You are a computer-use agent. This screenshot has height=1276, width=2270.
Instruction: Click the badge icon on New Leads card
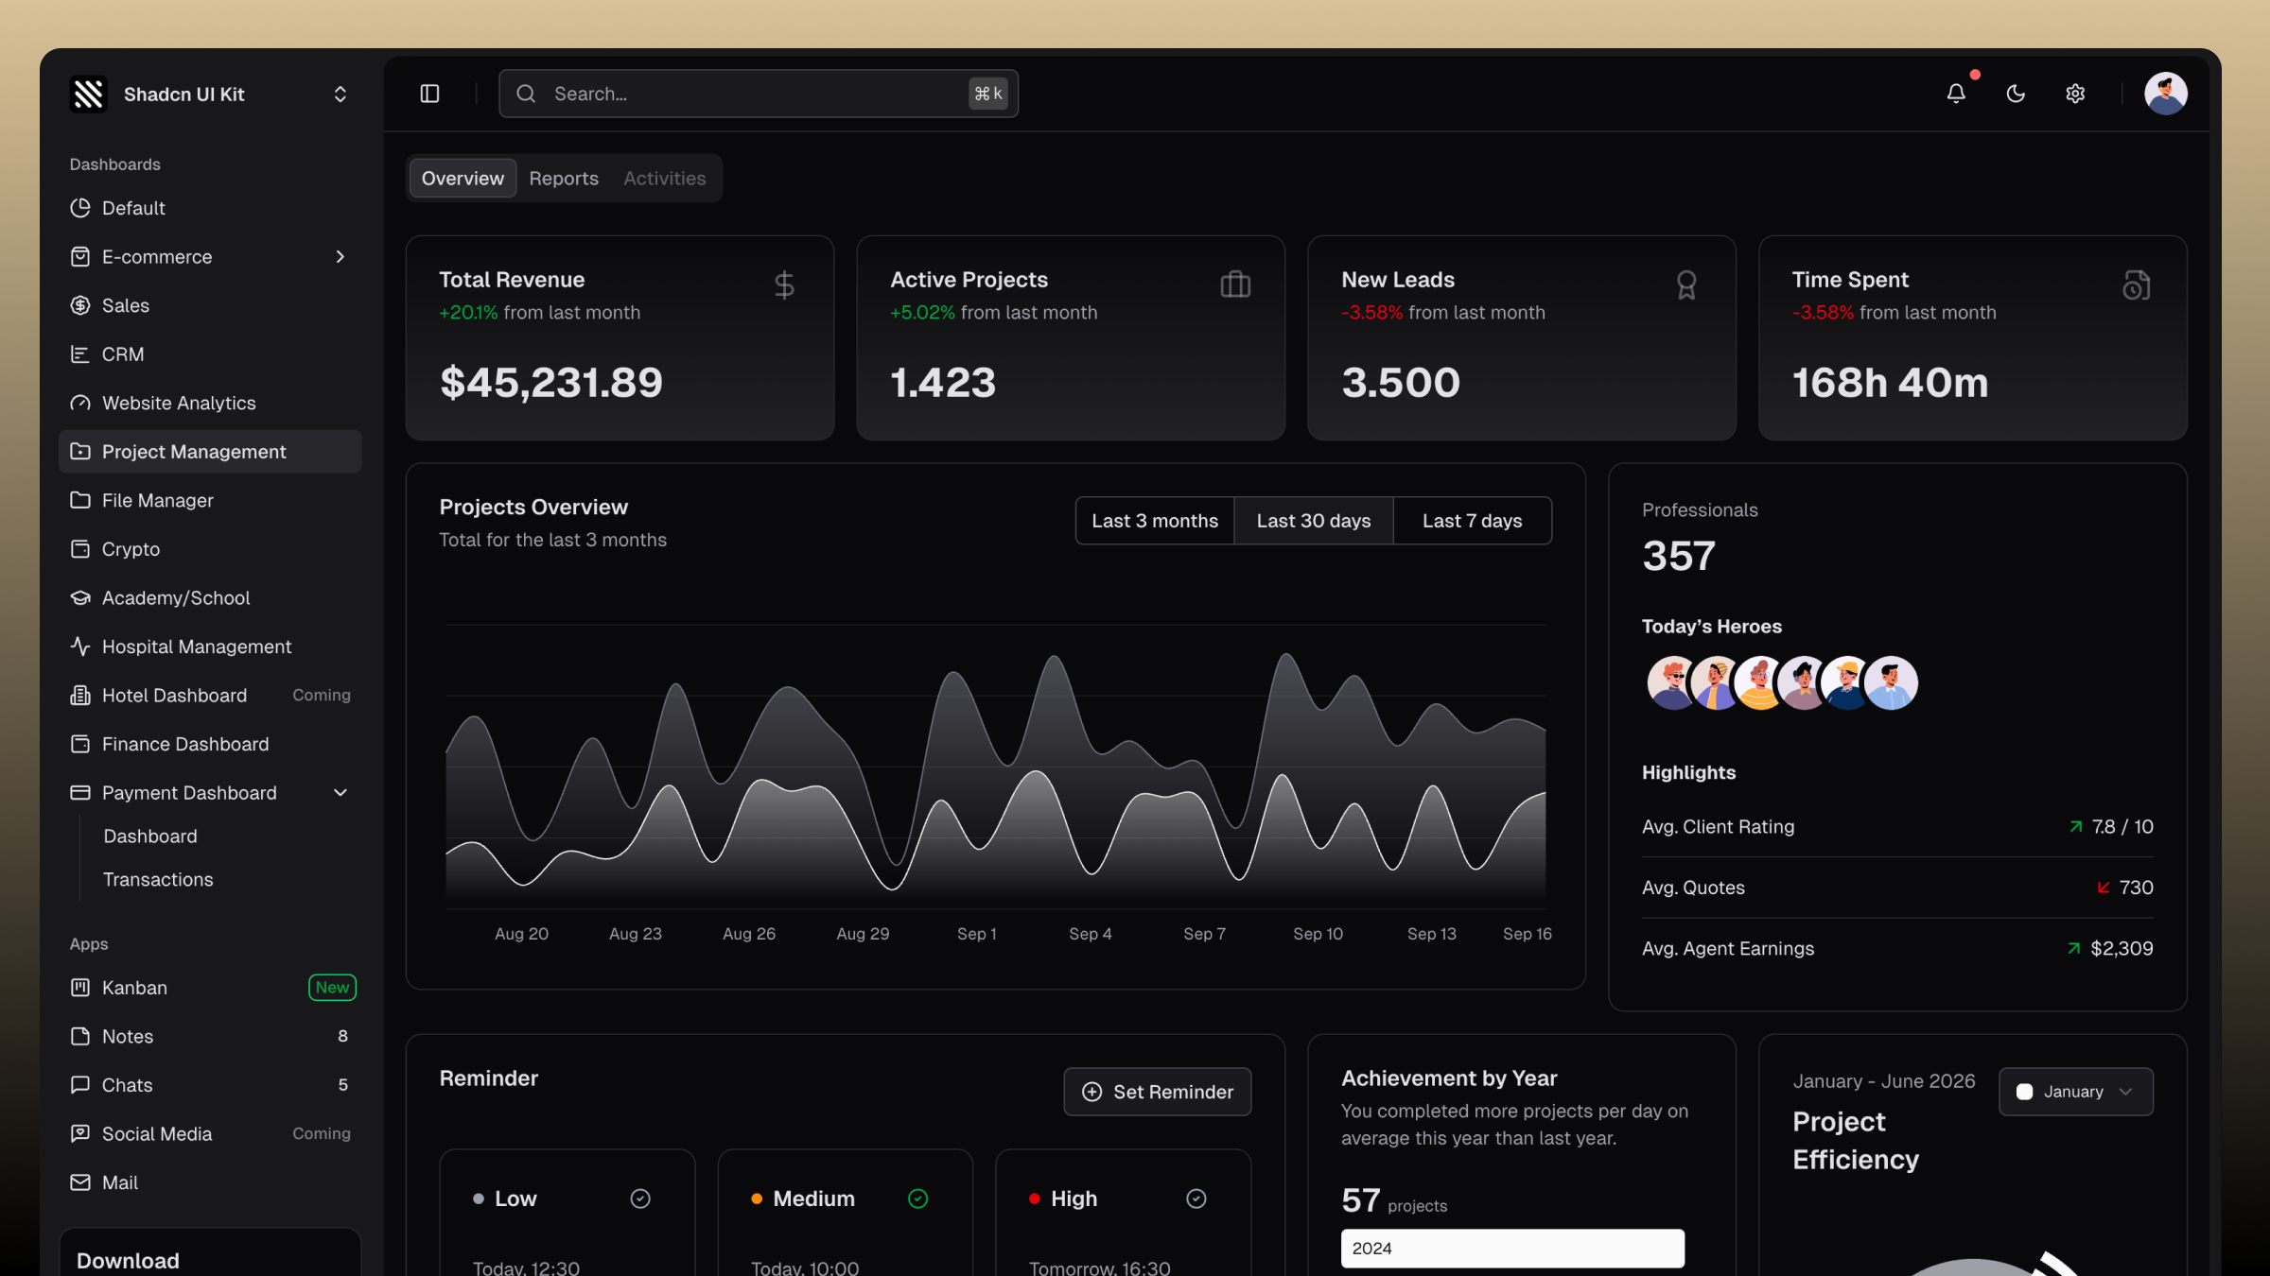1687,284
